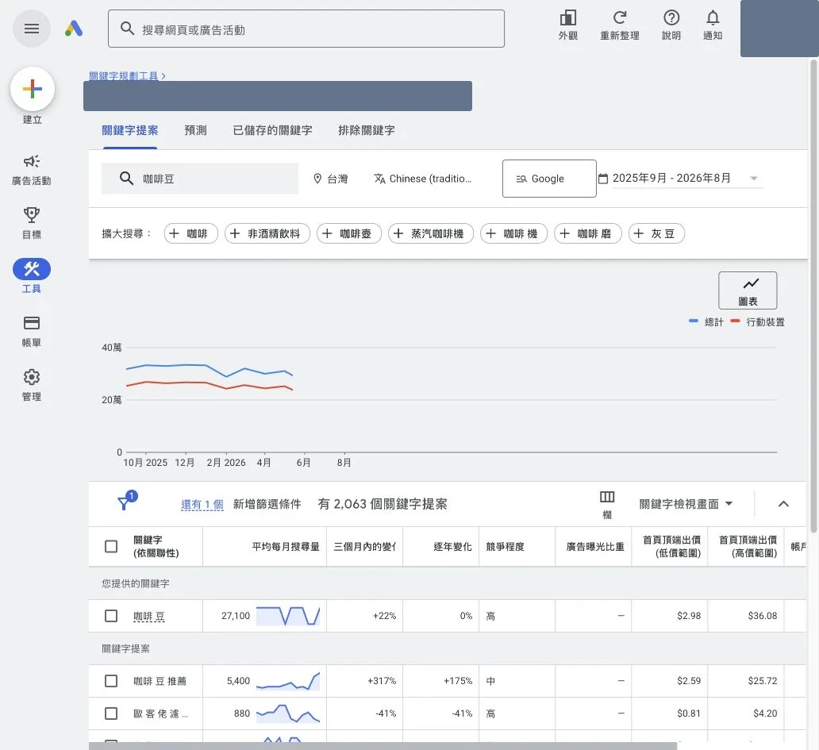Open 帳單 billing sidebar item

[31, 331]
